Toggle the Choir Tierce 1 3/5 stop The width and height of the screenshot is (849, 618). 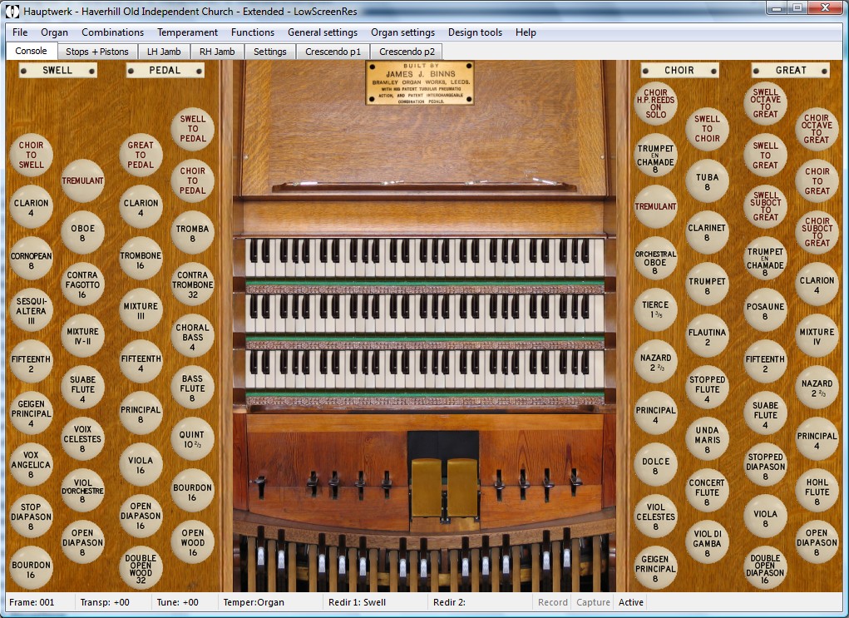656,310
